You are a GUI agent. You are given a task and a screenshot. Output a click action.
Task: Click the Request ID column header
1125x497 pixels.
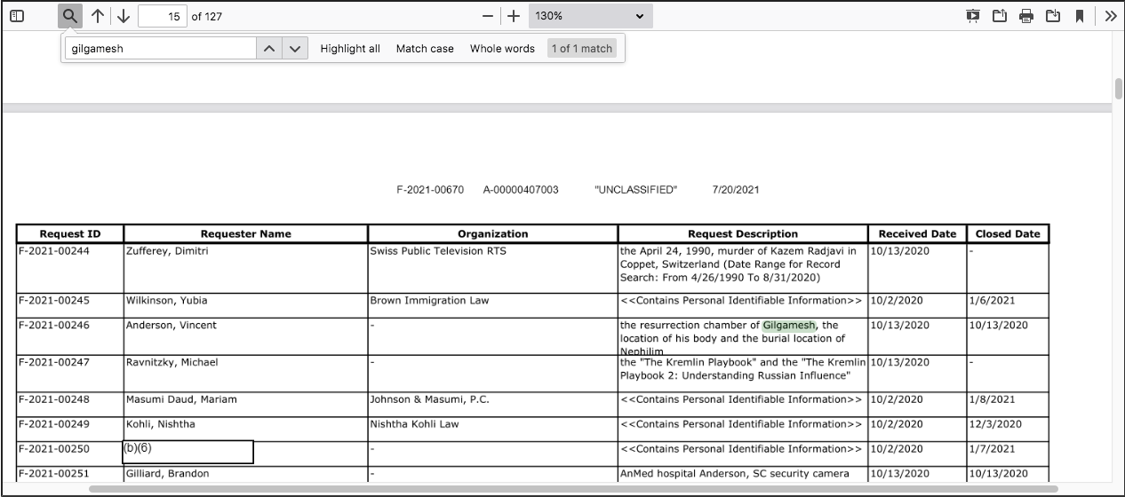pos(70,234)
